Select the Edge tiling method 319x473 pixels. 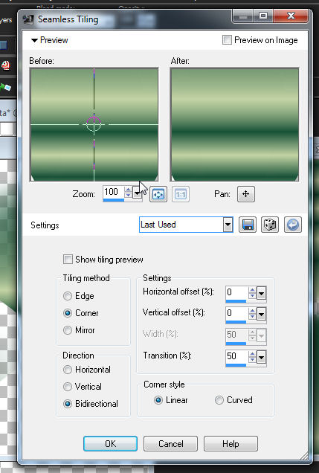(68, 296)
